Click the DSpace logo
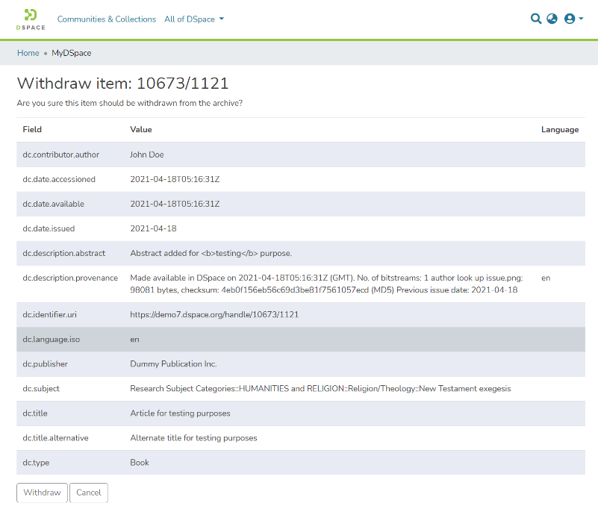The width and height of the screenshot is (598, 512). [x=31, y=19]
